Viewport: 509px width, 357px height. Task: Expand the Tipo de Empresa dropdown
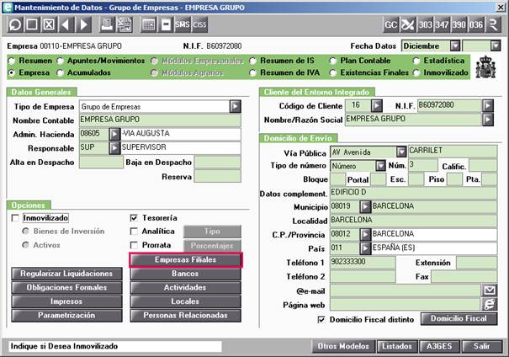[235, 106]
